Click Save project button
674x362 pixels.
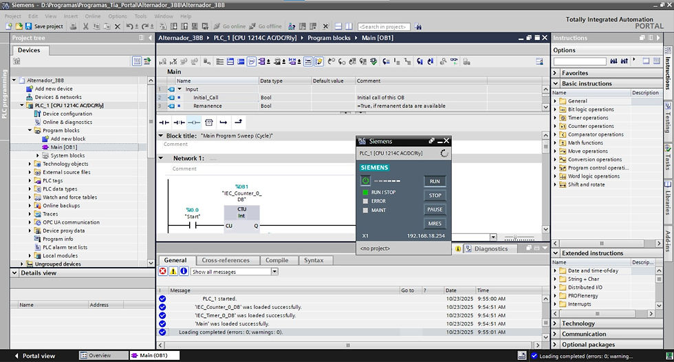(x=44, y=26)
